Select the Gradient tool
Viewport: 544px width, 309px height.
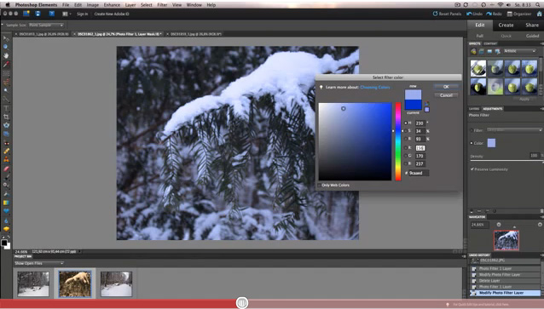tap(6, 203)
